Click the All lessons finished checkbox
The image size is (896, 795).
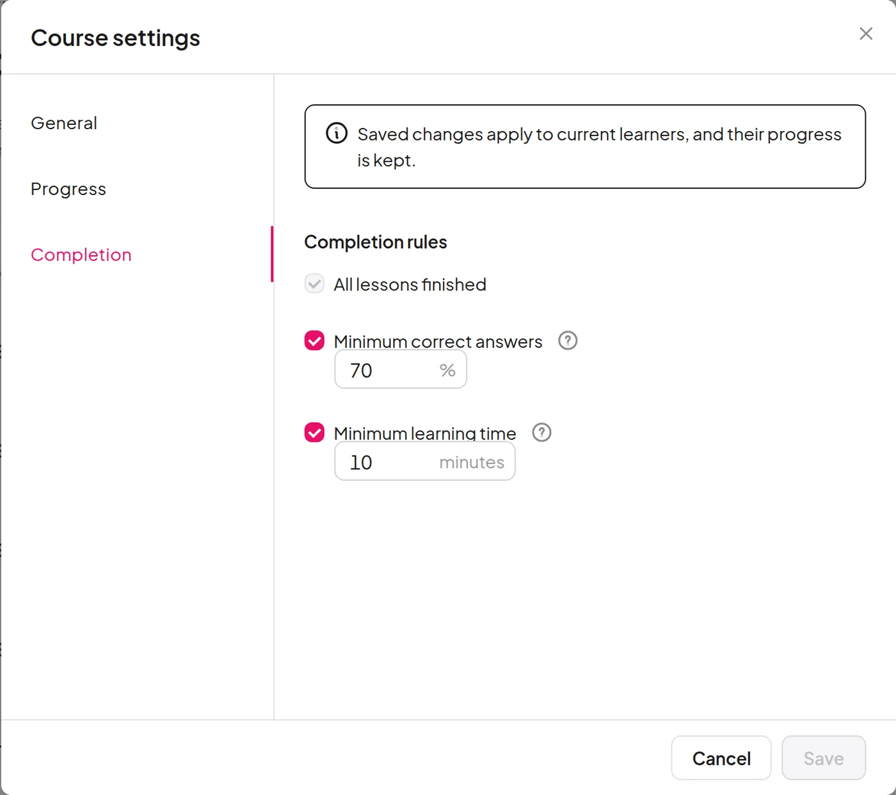(x=314, y=283)
